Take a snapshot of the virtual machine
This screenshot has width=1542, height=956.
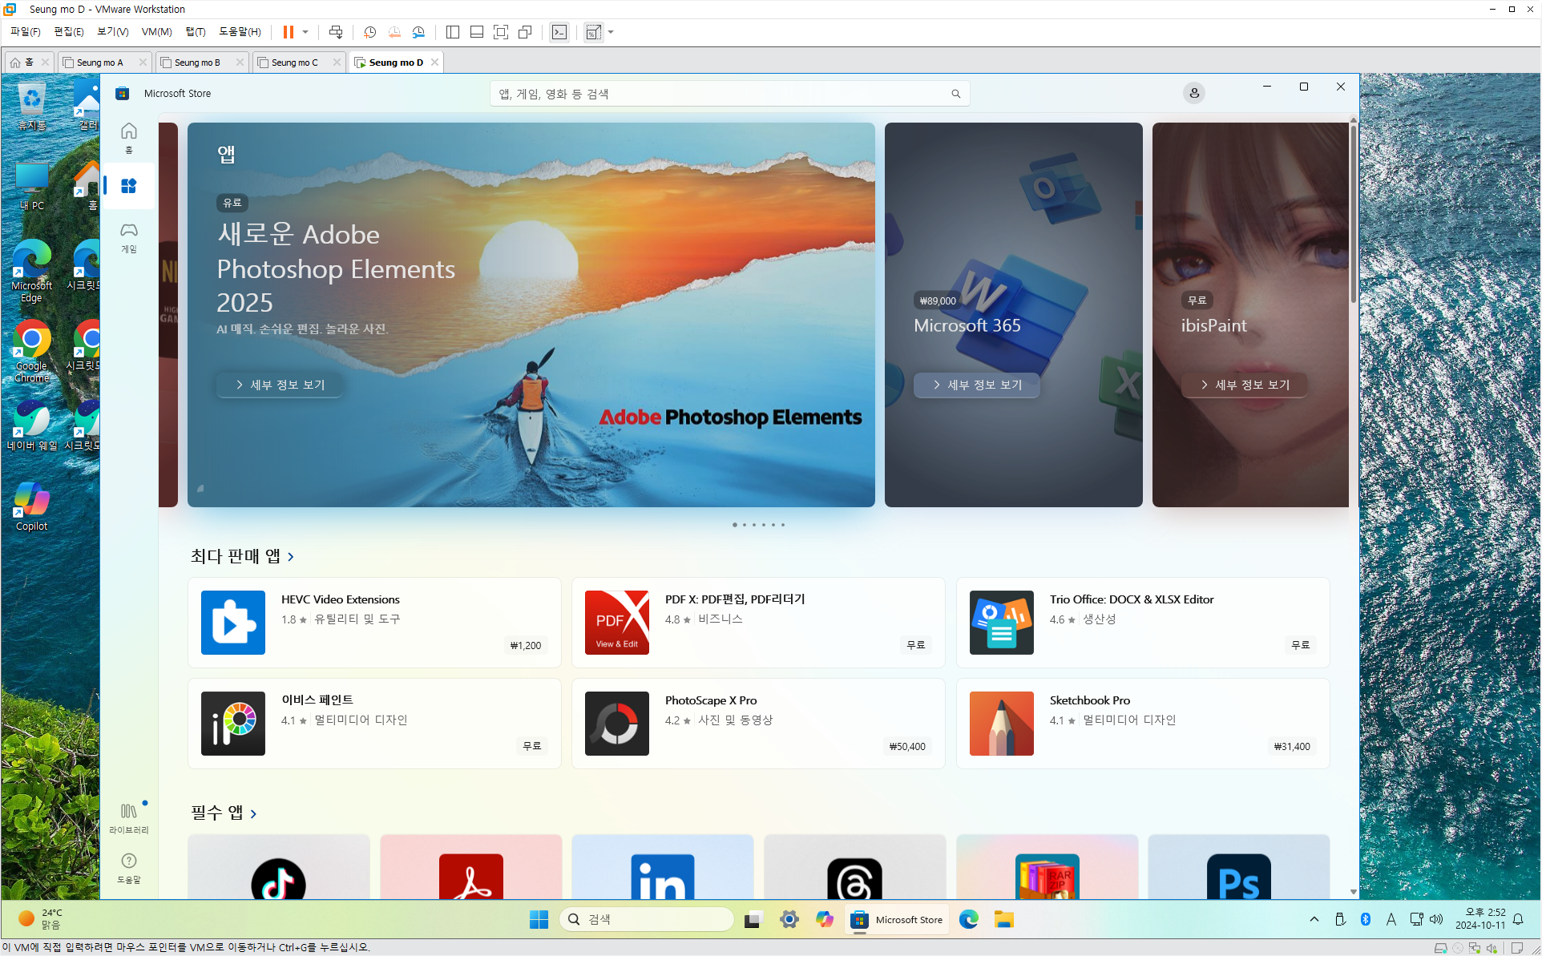point(369,32)
